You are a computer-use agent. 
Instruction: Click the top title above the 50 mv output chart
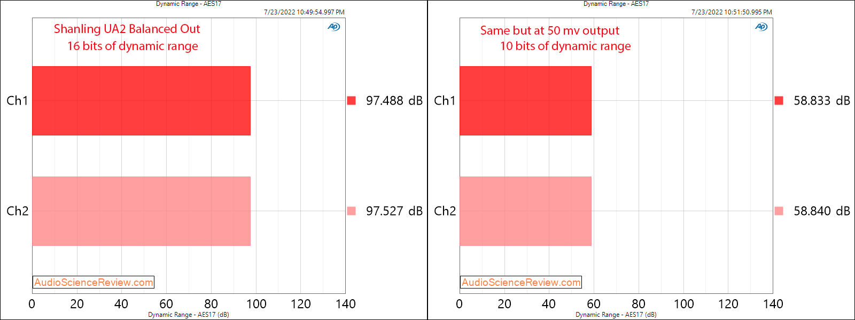(616, 4)
